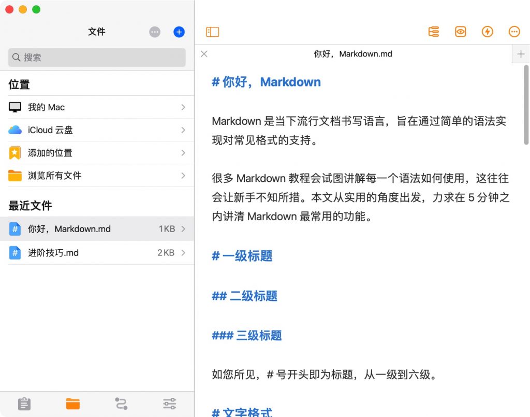Toggle the sidebar panel icon

tap(212, 32)
